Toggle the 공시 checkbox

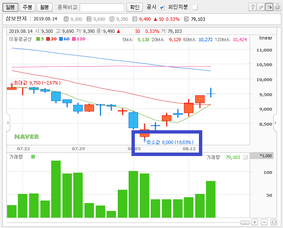tap(162, 7)
